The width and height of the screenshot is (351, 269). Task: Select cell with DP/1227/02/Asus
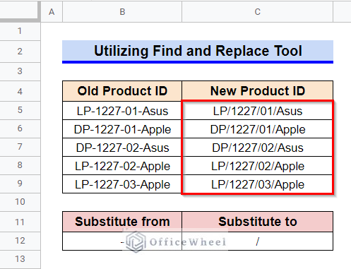pos(257,148)
